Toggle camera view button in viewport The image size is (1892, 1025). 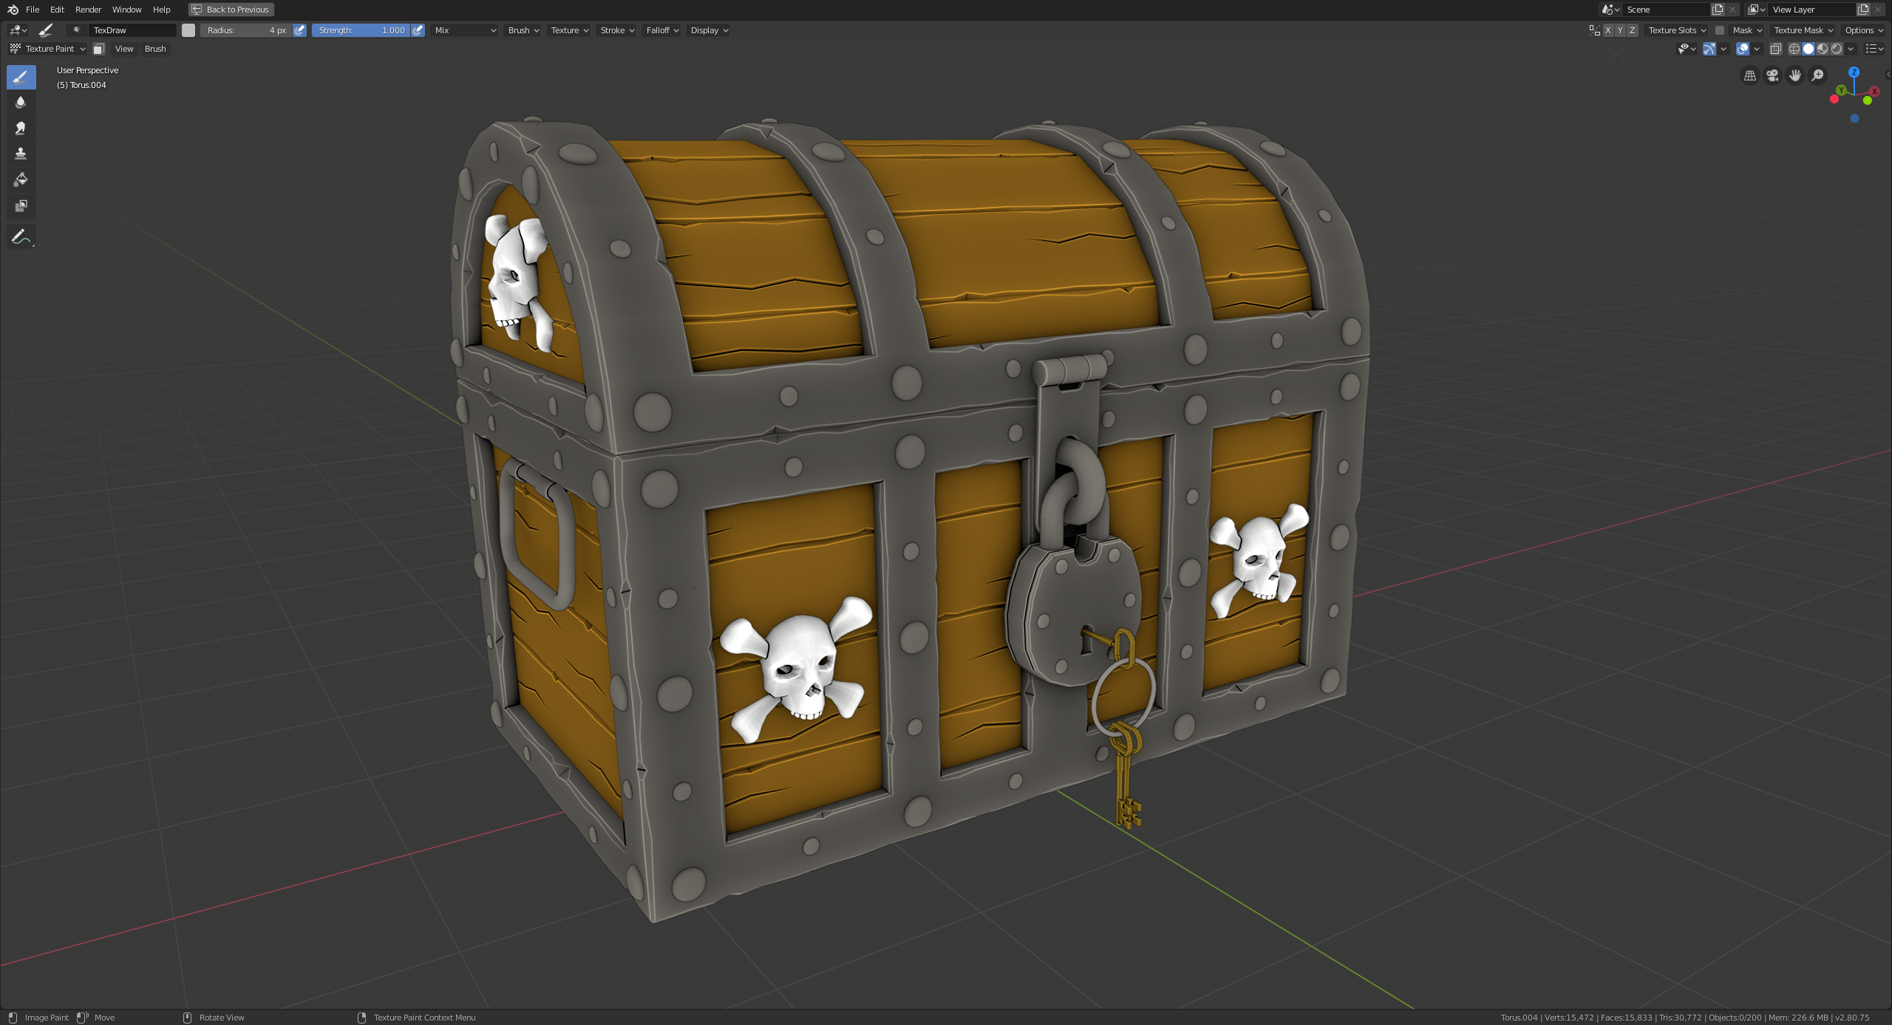click(x=1772, y=75)
